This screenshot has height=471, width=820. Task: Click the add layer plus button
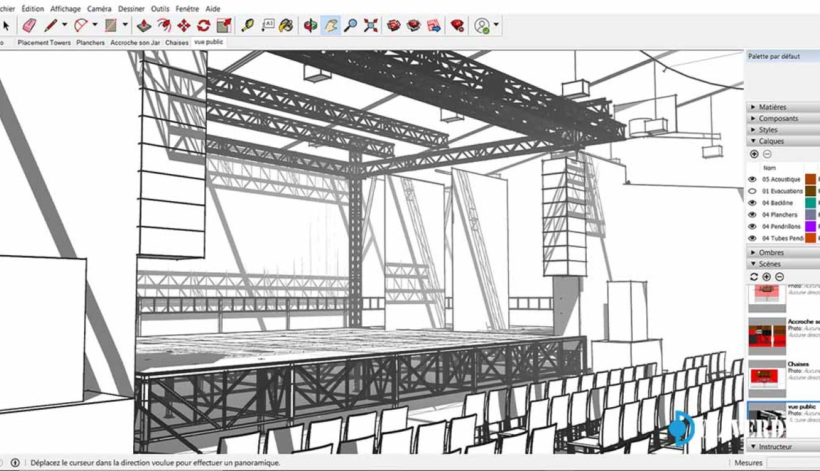[x=754, y=154]
